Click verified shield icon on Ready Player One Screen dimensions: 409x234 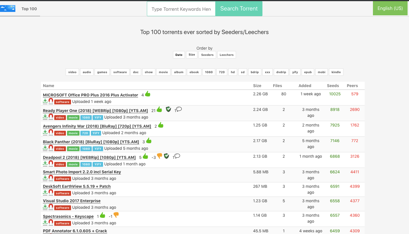(x=168, y=109)
